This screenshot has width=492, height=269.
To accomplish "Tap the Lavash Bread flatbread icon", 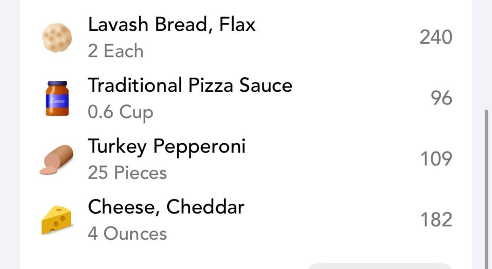I will [x=57, y=38].
